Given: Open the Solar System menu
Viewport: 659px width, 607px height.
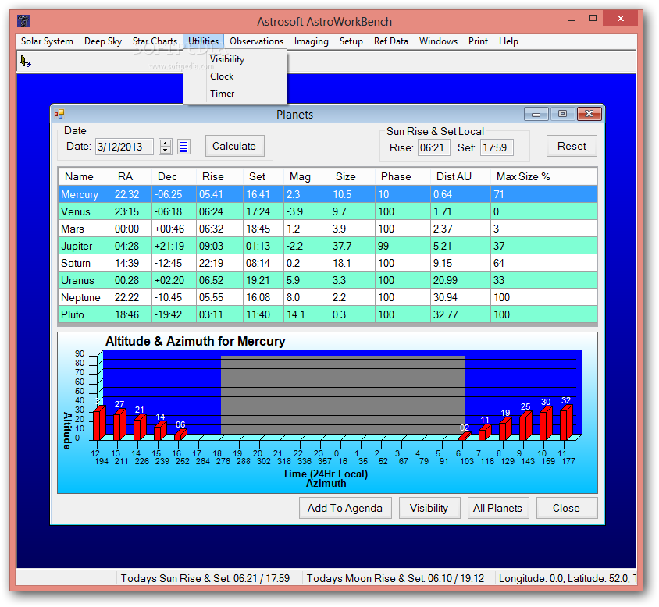Looking at the screenshot, I should (47, 41).
